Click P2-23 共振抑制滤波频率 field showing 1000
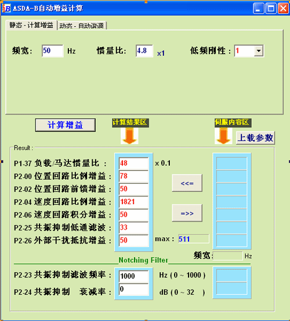The image size is (290, 321). [x=133, y=276]
